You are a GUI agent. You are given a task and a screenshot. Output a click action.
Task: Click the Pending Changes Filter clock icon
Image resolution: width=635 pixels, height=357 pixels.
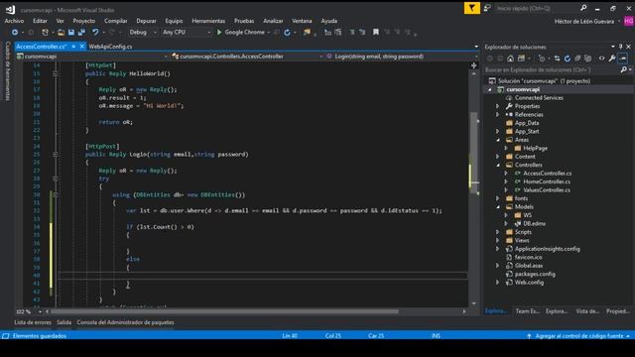(x=542, y=59)
